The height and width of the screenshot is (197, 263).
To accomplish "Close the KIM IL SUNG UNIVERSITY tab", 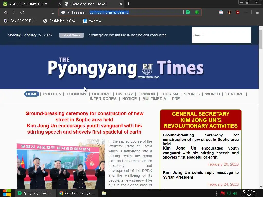I will coord(60,4).
